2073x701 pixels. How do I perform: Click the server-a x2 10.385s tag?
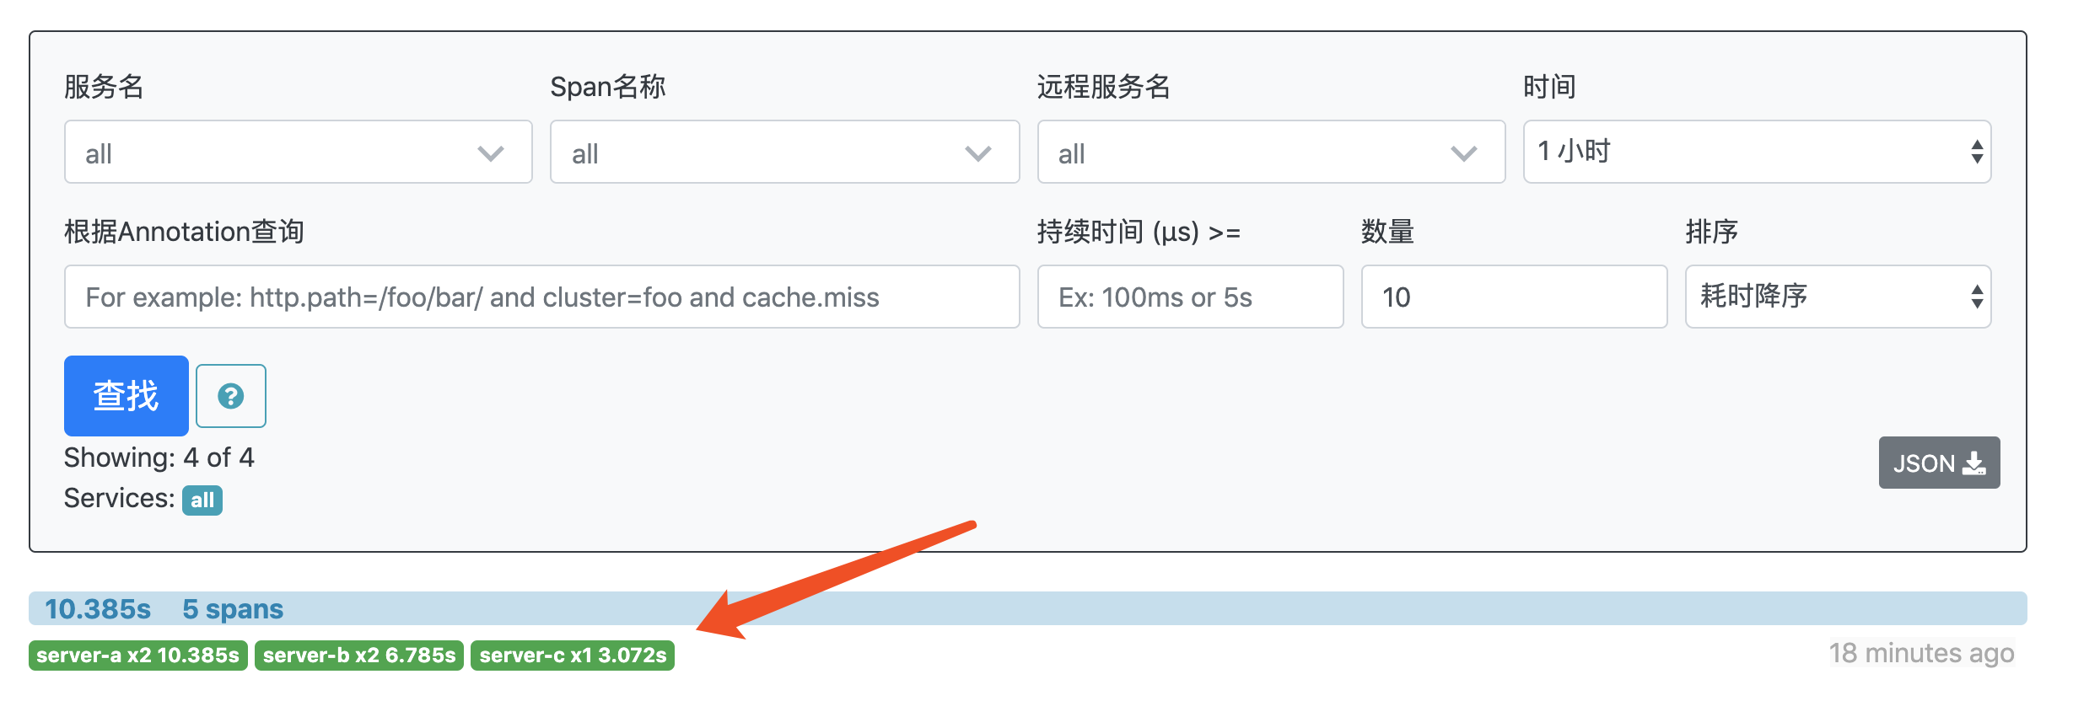tap(138, 656)
